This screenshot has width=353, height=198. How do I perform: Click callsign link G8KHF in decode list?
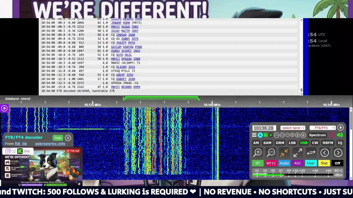[x=120, y=75]
